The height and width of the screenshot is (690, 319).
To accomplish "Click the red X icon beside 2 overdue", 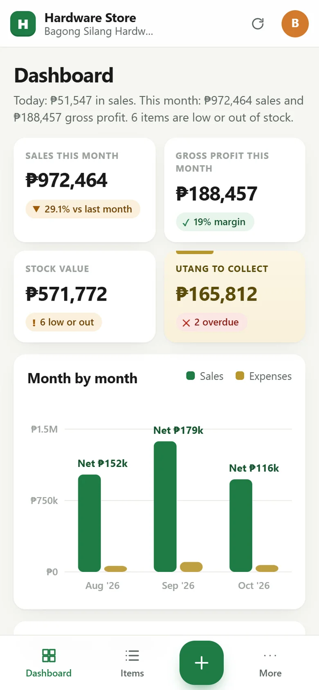I will click(186, 323).
